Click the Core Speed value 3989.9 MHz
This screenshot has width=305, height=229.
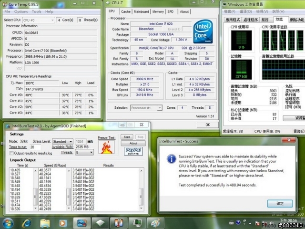pyautogui.click(x=144, y=79)
